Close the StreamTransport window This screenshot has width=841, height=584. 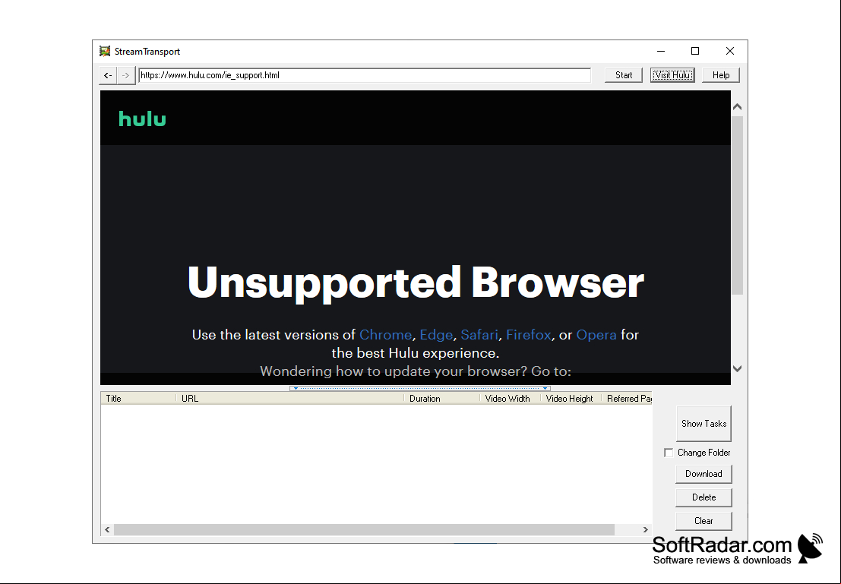click(730, 51)
